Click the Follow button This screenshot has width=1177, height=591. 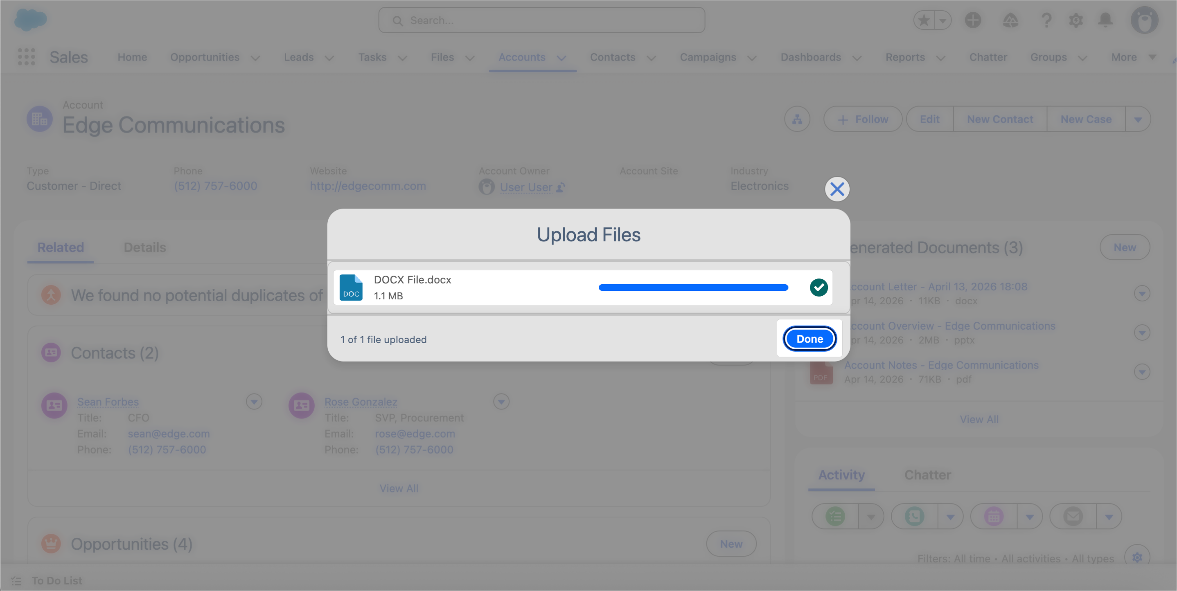863,119
